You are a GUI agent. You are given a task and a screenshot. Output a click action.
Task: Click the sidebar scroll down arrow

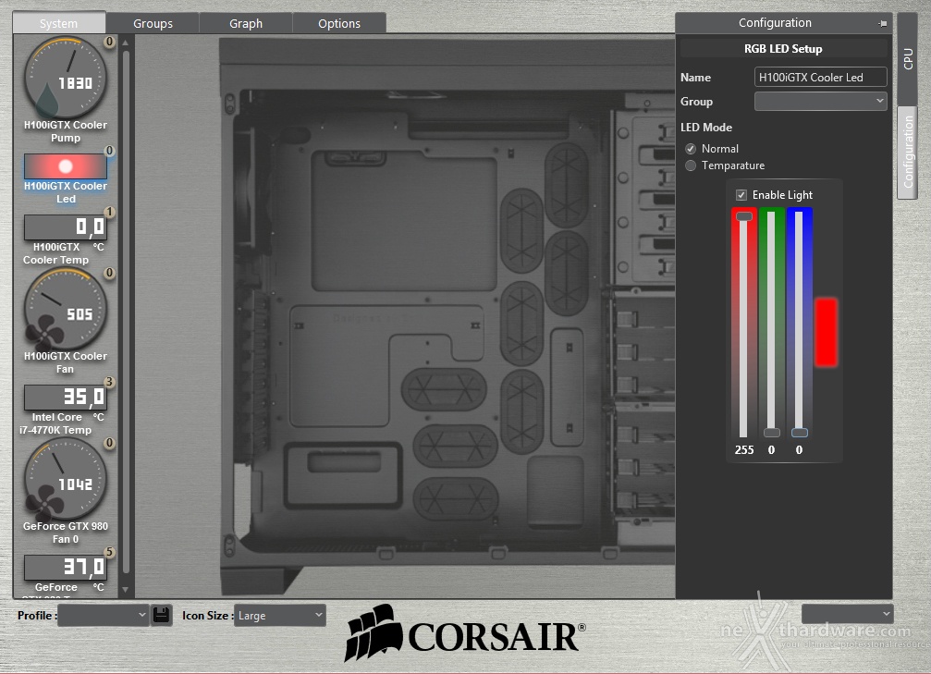126,589
